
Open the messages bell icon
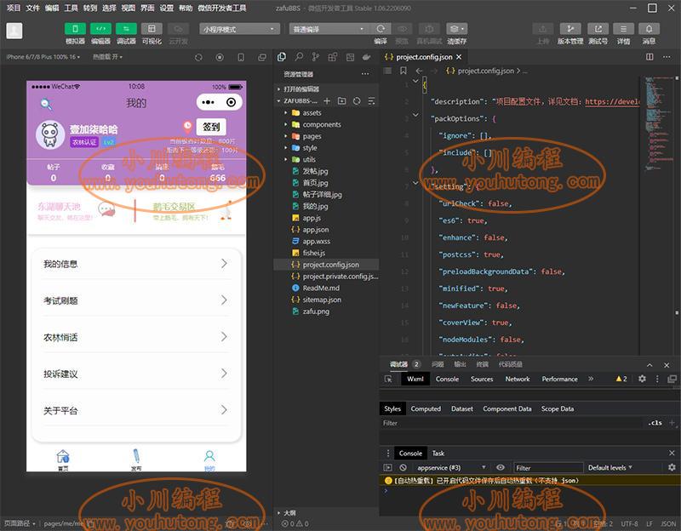[649, 29]
